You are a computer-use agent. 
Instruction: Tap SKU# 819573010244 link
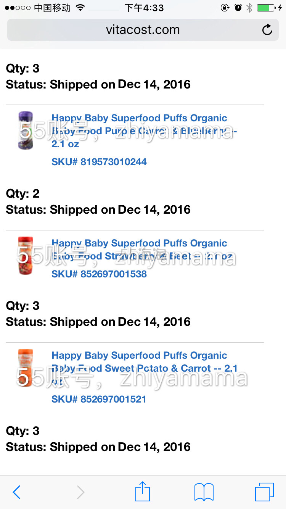point(99,162)
